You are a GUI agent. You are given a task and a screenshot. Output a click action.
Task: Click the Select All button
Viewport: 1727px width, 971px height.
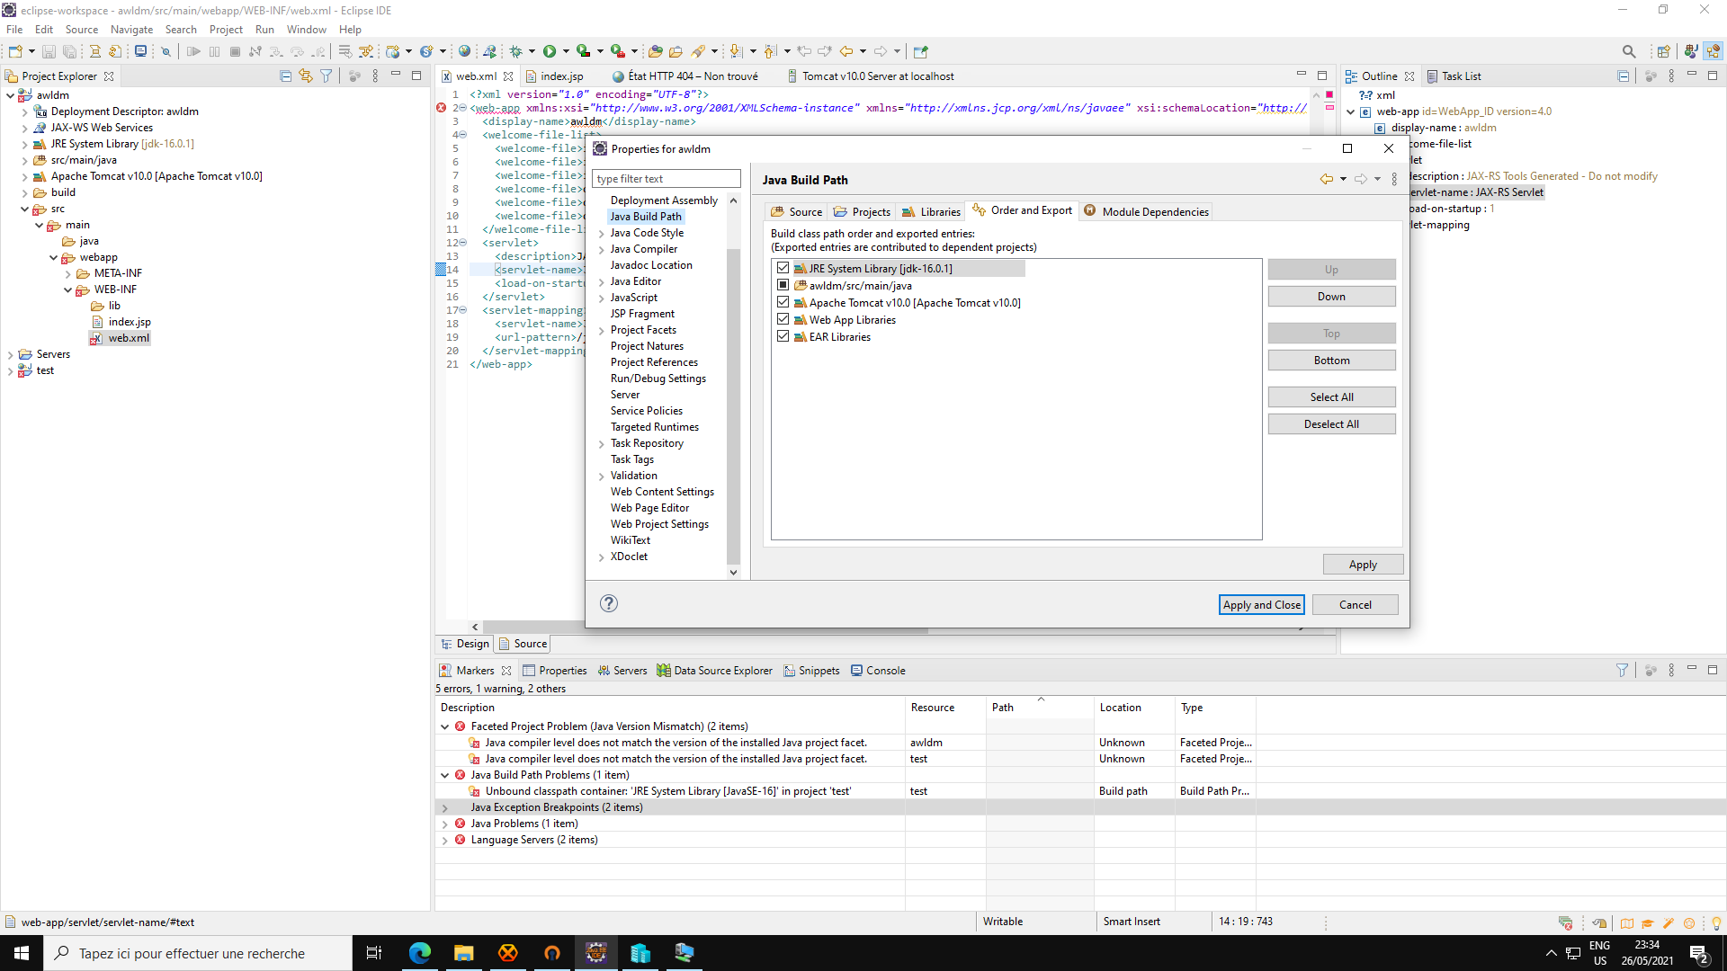point(1331,397)
